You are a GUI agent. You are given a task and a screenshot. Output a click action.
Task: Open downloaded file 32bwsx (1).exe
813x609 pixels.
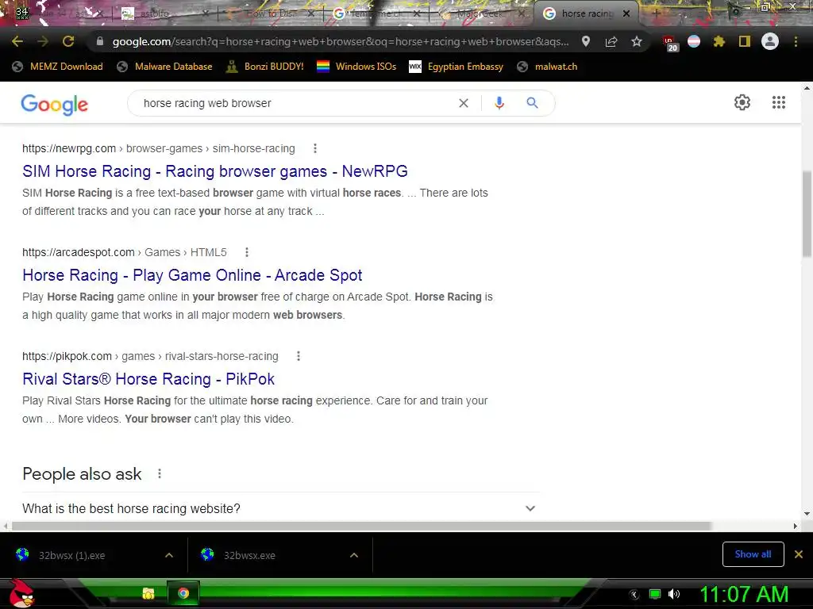pyautogui.click(x=72, y=555)
